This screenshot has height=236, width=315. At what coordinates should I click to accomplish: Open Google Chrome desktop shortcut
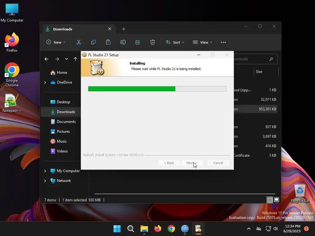[12, 75]
